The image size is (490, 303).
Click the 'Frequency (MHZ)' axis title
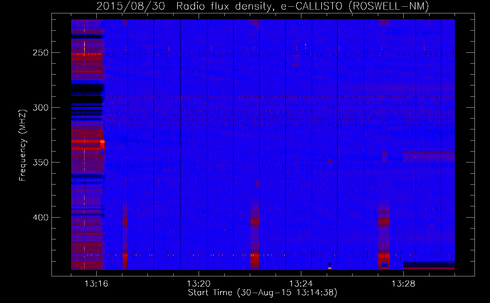pos(23,145)
